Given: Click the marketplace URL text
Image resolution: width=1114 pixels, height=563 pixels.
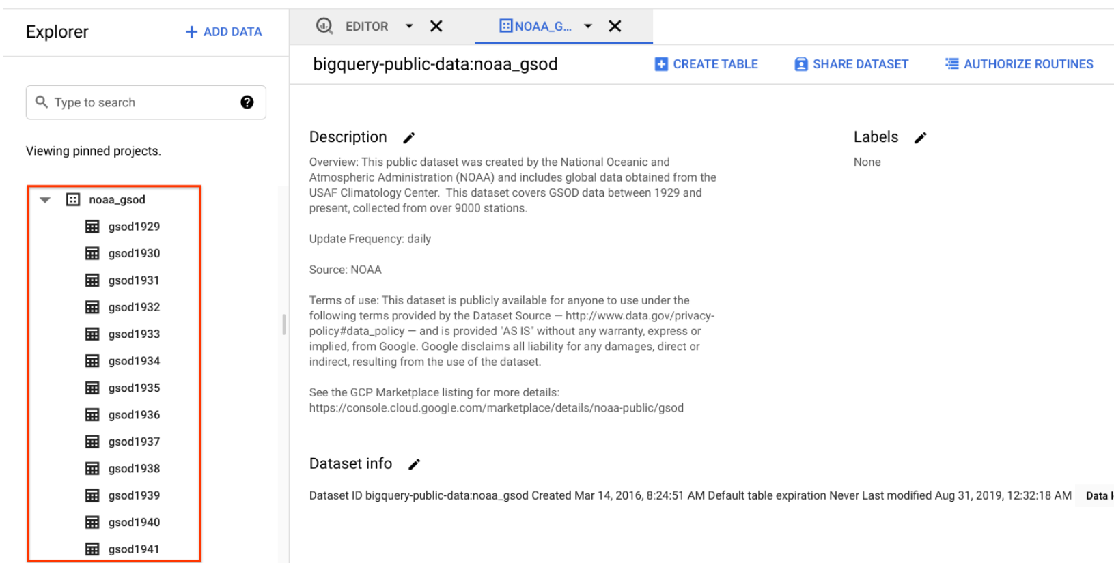Looking at the screenshot, I should 497,408.
